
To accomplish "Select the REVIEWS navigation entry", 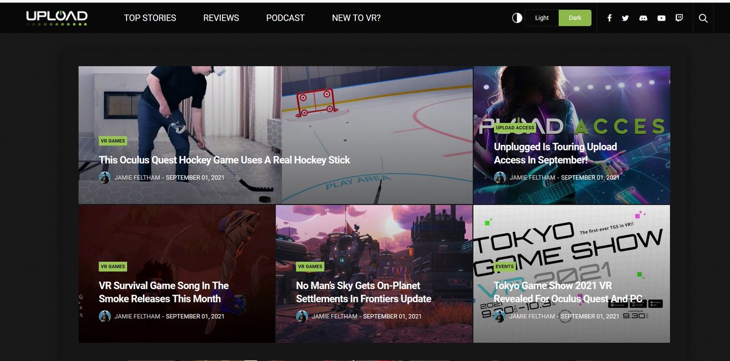I will tap(221, 18).
